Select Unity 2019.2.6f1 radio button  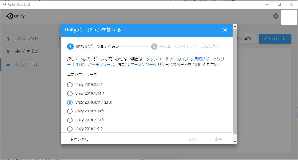70,84
